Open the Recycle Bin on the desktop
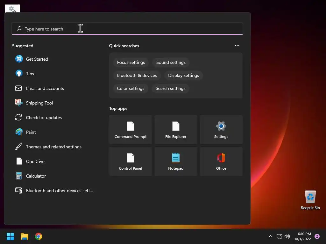 pyautogui.click(x=310, y=200)
